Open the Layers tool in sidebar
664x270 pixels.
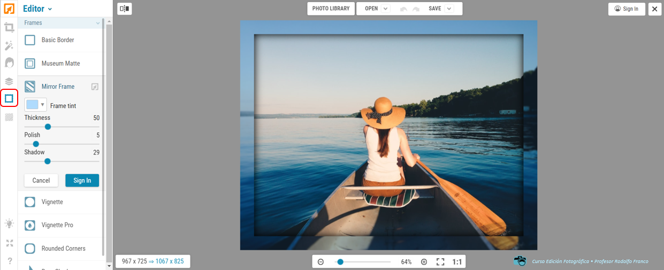point(9,81)
